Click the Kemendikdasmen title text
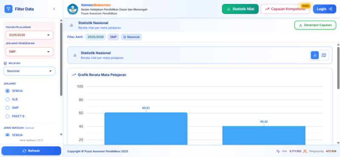This screenshot has height=157, width=340. 96,5
